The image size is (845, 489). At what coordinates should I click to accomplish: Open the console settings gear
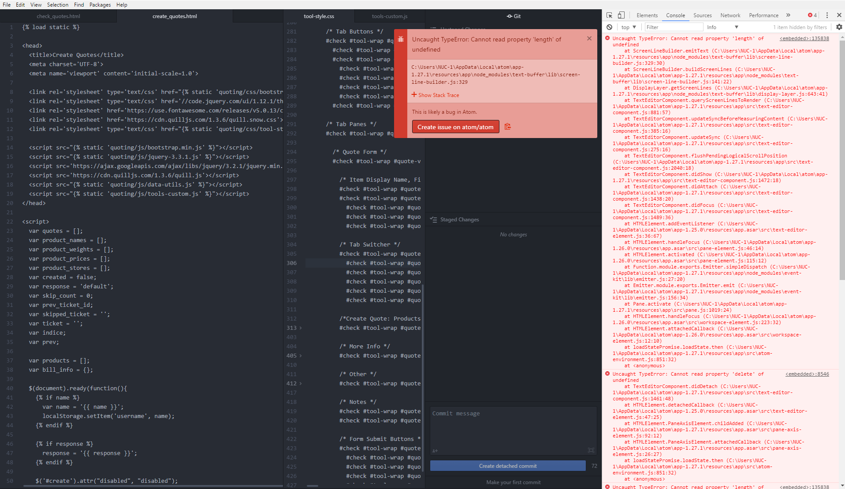click(x=839, y=27)
